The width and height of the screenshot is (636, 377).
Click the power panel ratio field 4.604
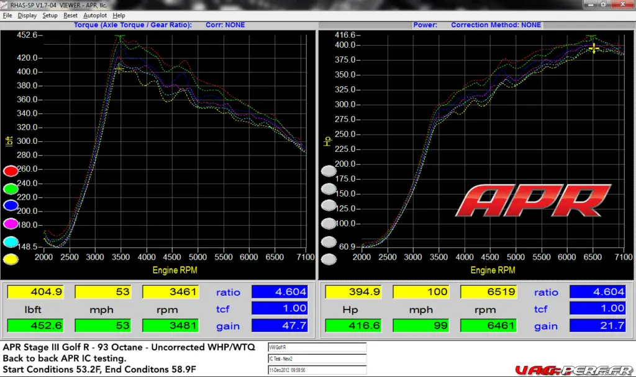click(598, 292)
